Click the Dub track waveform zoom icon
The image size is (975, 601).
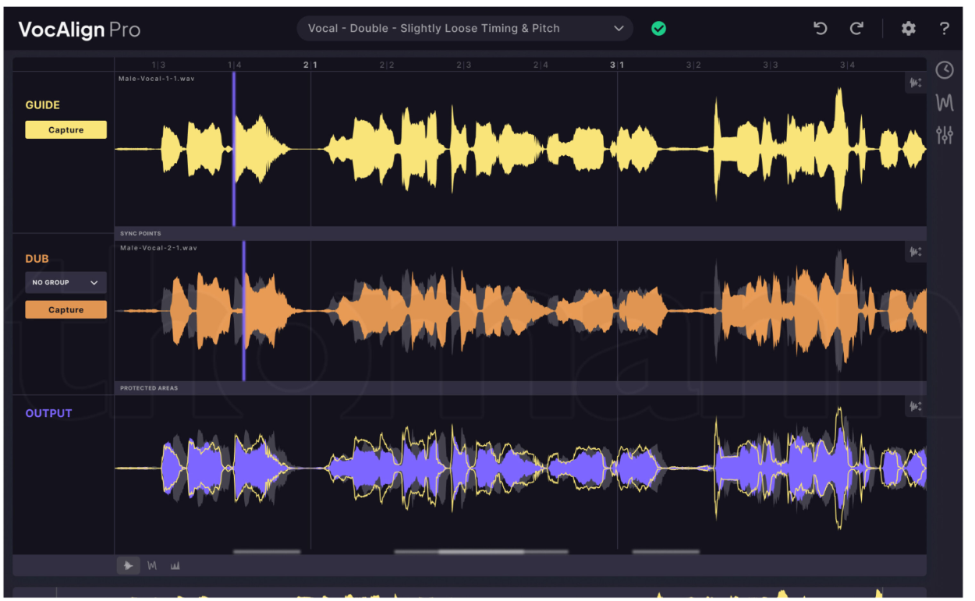[x=915, y=252]
